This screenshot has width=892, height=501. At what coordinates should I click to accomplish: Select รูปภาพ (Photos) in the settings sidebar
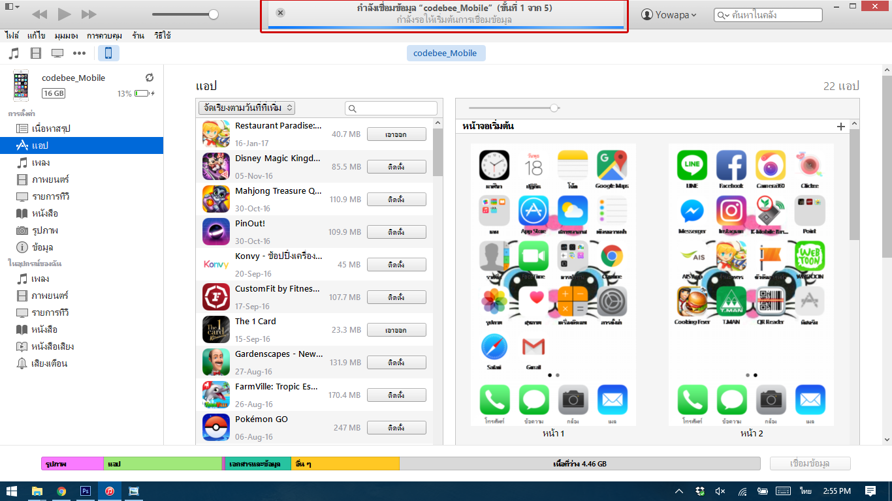(x=45, y=230)
